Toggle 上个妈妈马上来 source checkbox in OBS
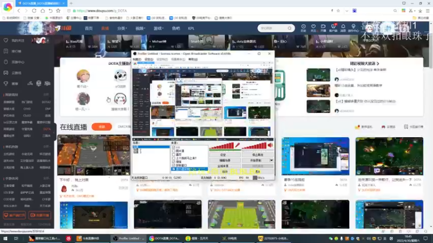Screen dimensions: 433x243 click(x=173, y=158)
